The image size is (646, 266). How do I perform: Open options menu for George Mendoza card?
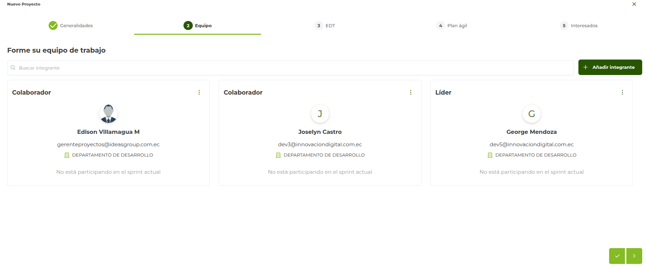point(622,92)
